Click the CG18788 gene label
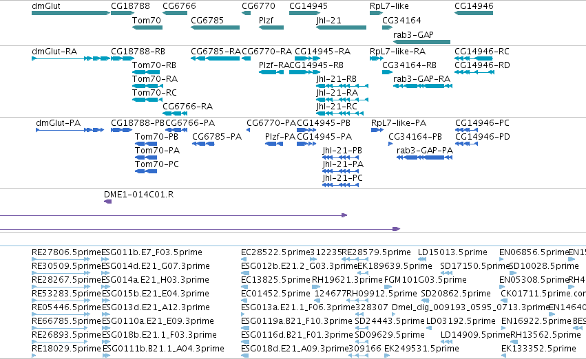 click(130, 6)
